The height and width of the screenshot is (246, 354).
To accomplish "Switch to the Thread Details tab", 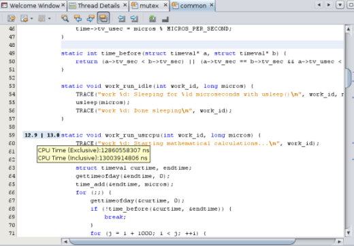I will pos(99,5).
